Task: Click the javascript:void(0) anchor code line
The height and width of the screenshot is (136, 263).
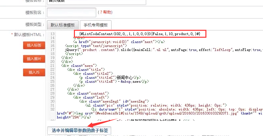Action: [x=119, y=42]
